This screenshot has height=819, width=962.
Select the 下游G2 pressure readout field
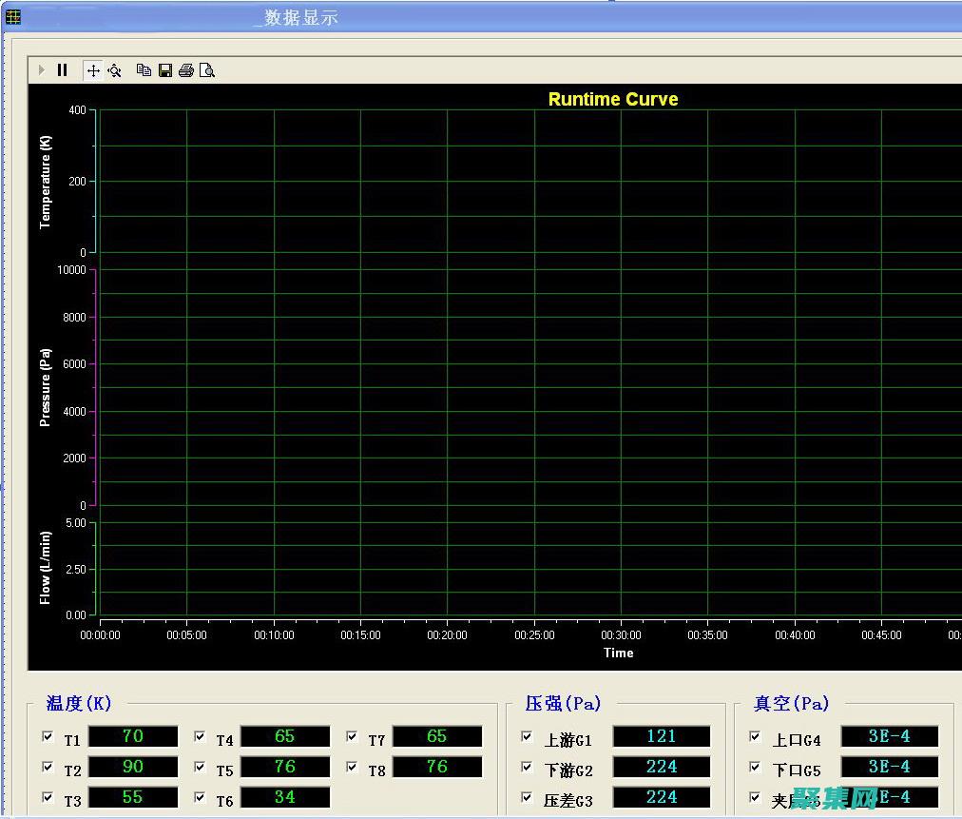click(x=662, y=767)
